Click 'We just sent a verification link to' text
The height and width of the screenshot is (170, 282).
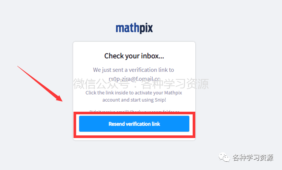click(133, 70)
